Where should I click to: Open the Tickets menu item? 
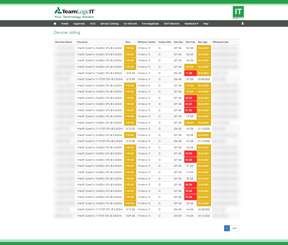[65, 24]
